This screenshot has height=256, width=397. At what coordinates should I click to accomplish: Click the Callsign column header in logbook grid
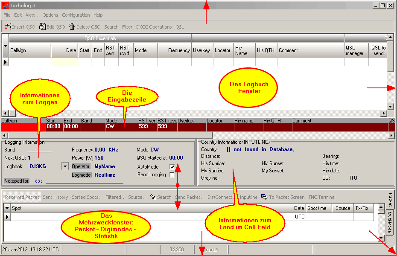(x=30, y=50)
